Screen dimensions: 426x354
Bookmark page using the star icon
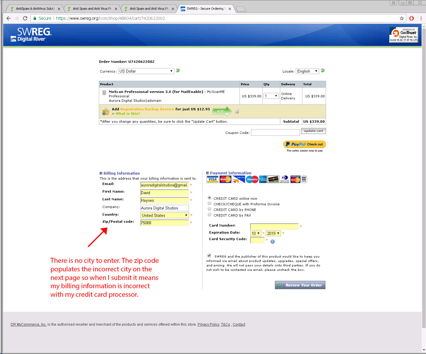(402, 18)
